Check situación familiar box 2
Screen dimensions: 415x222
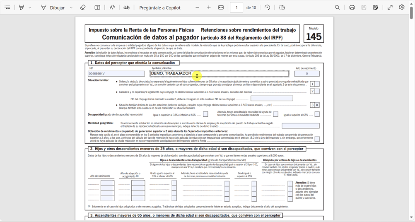point(317,91)
